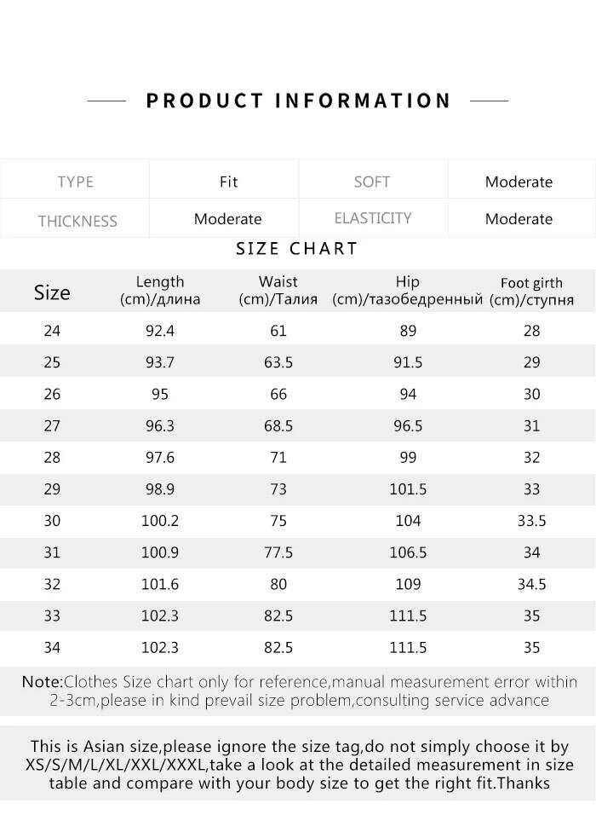Image resolution: width=596 pixels, height=815 pixels.
Task: Click the Length (cm) column header
Action: click(x=160, y=290)
